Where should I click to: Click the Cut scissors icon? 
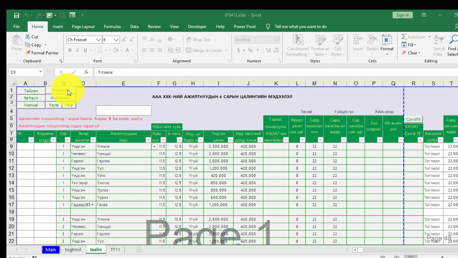click(x=28, y=37)
